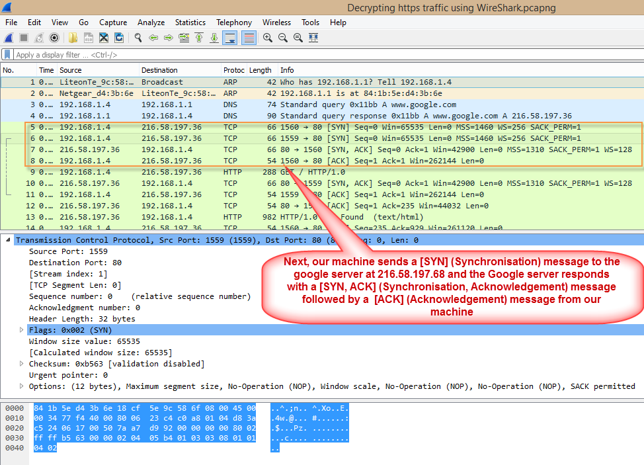644x465 pixels.
Task: Open the Wireless menu
Action: [276, 22]
